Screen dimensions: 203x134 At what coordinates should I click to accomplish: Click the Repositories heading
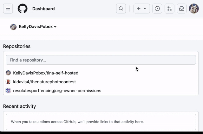17,46
